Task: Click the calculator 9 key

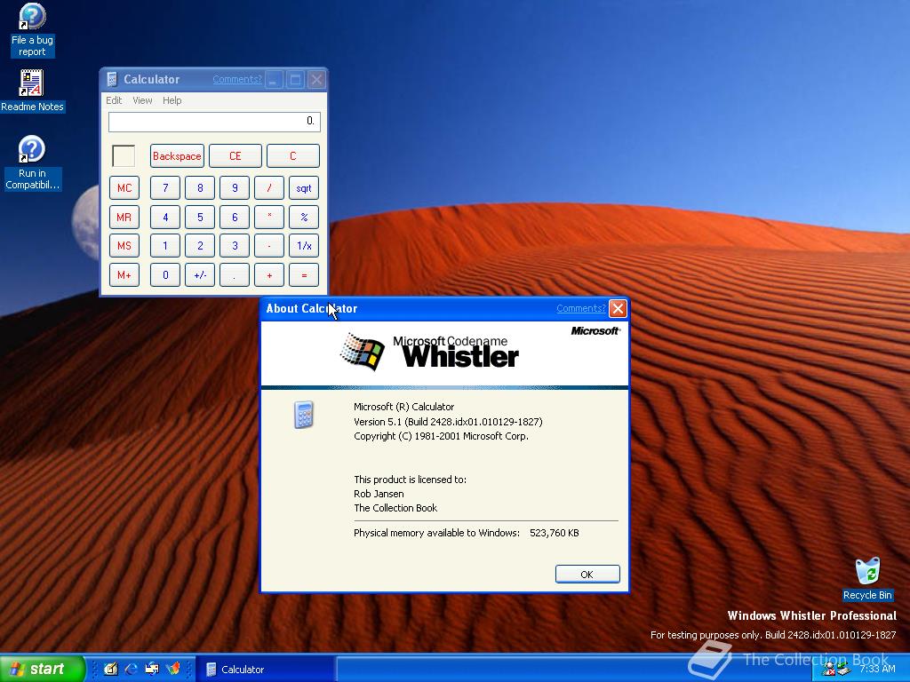Action: pyautogui.click(x=235, y=188)
